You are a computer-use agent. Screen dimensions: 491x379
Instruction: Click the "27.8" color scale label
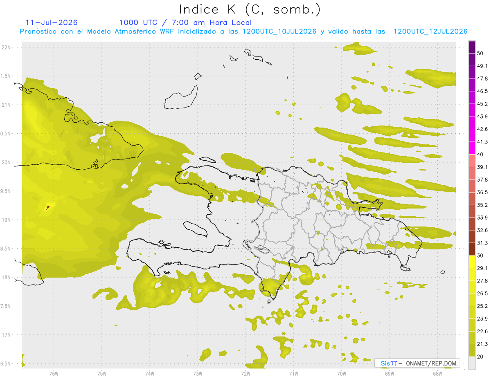pyautogui.click(x=482, y=281)
